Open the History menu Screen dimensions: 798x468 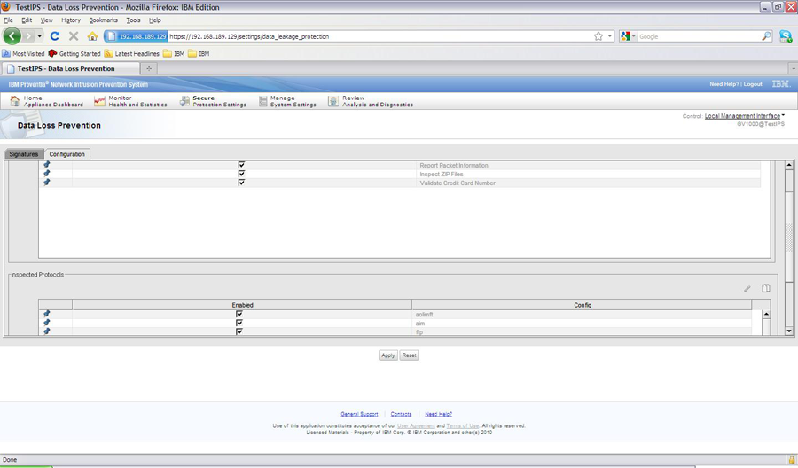coord(71,19)
